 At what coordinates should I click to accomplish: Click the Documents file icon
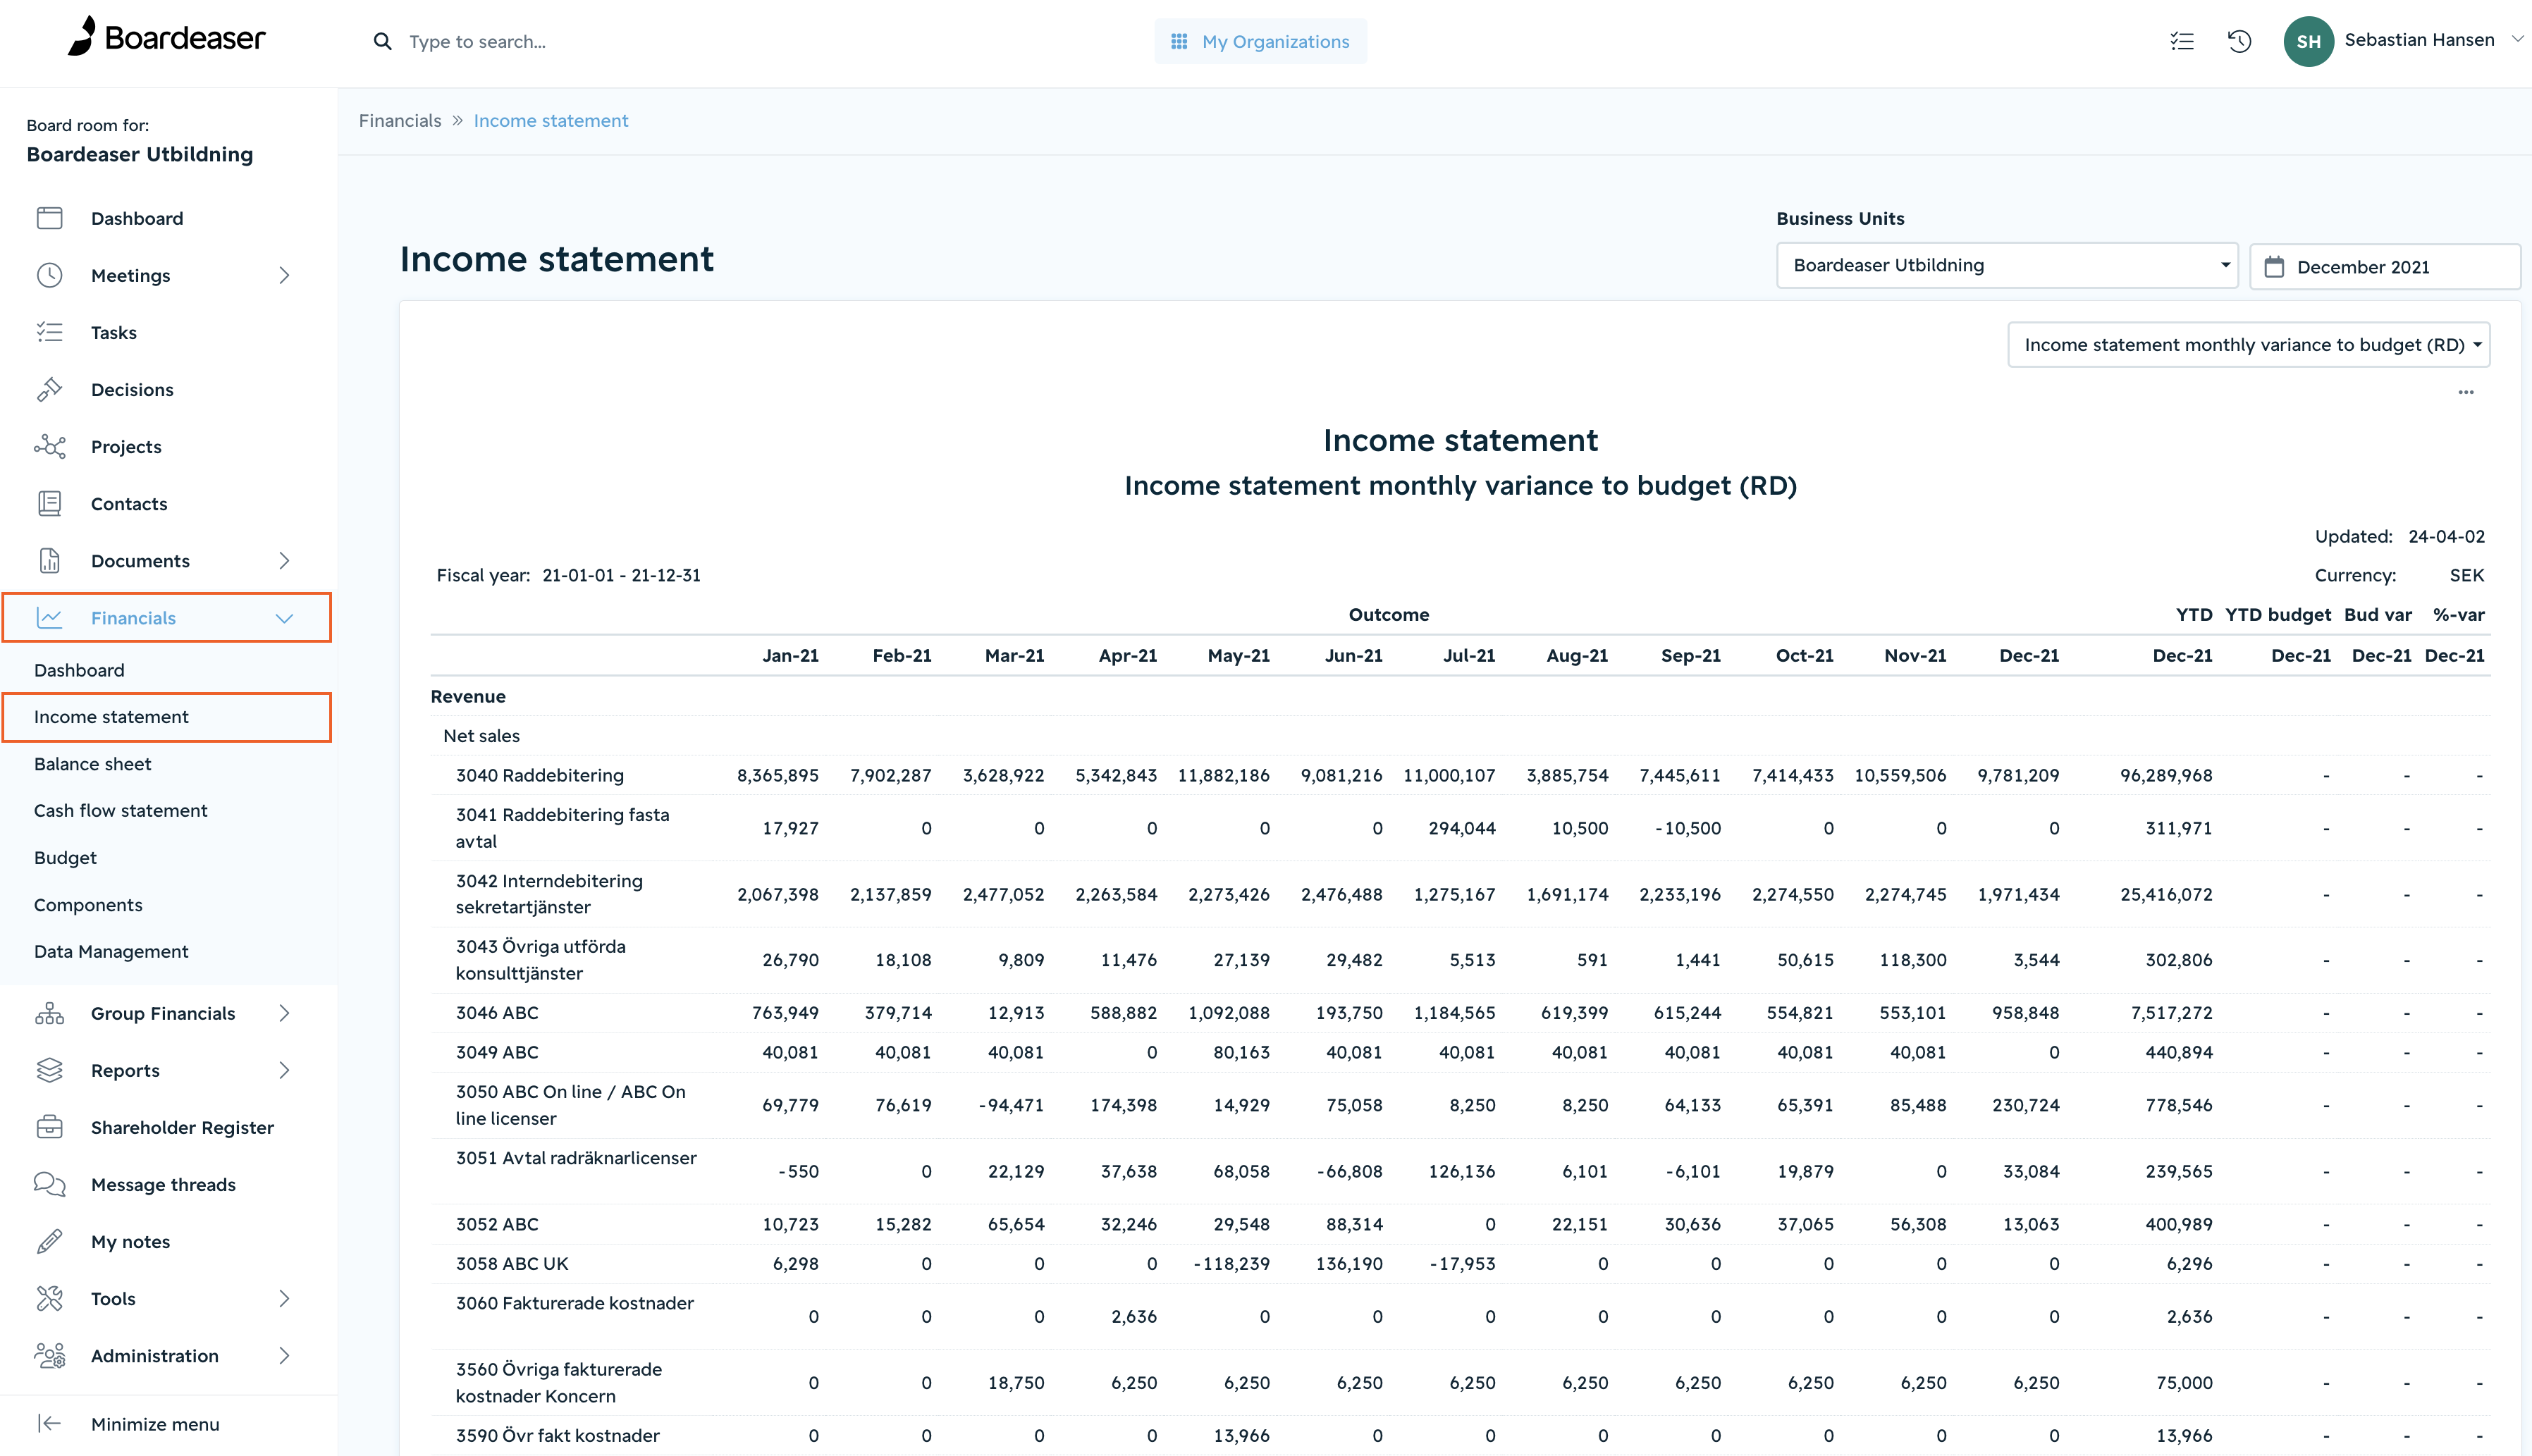coord(49,560)
